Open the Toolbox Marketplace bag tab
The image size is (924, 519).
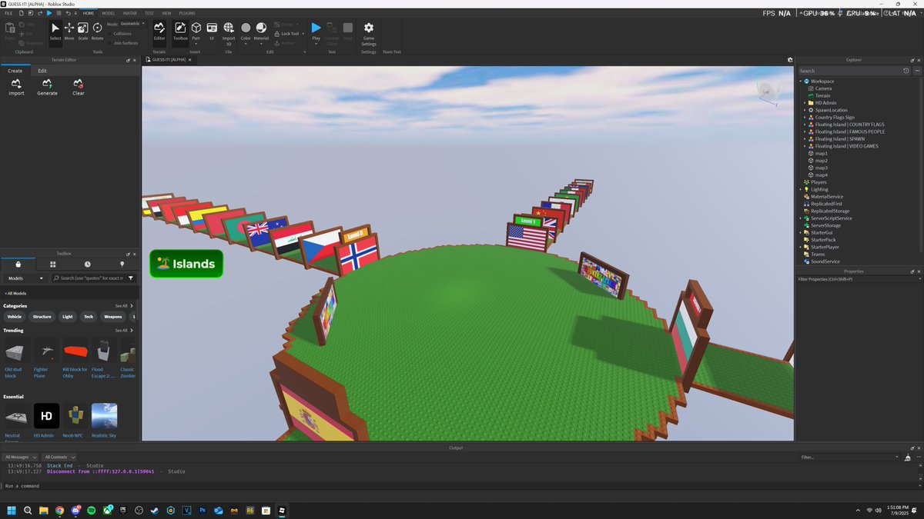pyautogui.click(x=18, y=264)
